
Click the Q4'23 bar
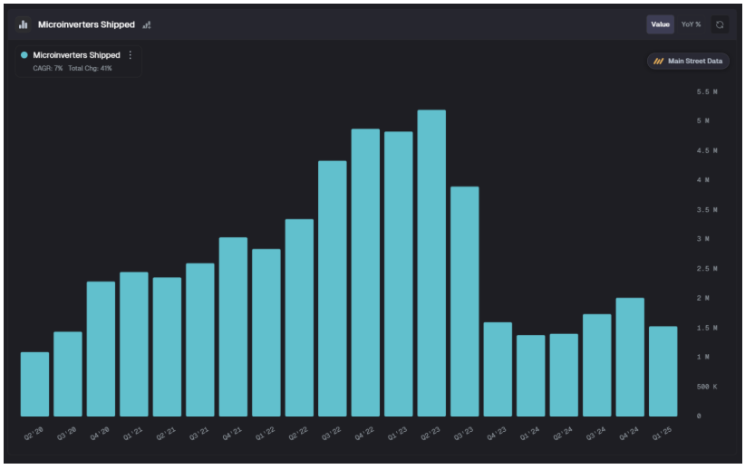tap(498, 369)
